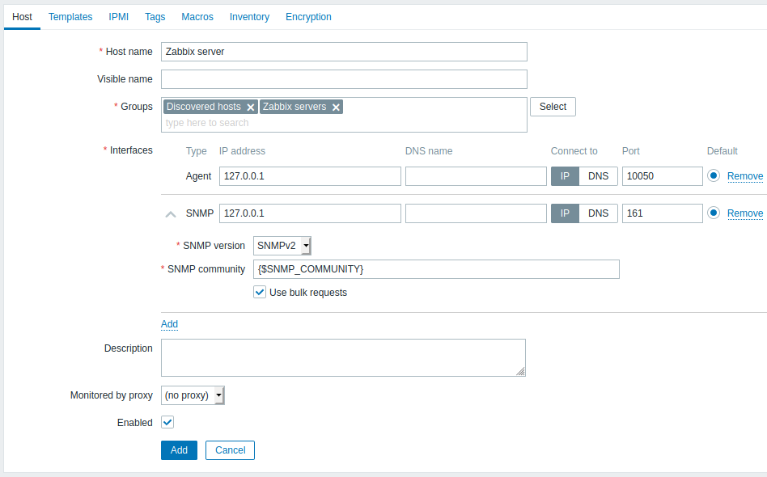This screenshot has width=767, height=477.
Task: Set SNMP interface to connect via IP
Action: click(565, 213)
